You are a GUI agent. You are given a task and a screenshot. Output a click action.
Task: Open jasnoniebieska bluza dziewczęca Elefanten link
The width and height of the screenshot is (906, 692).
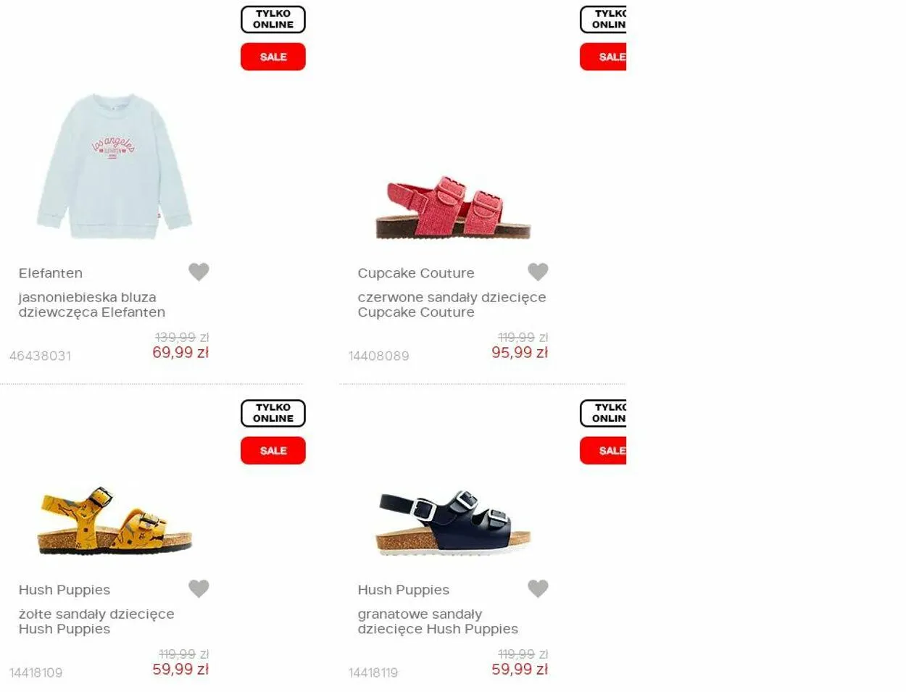coord(92,304)
